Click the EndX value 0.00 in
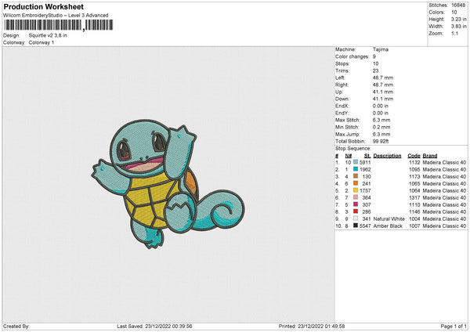 [381, 106]
